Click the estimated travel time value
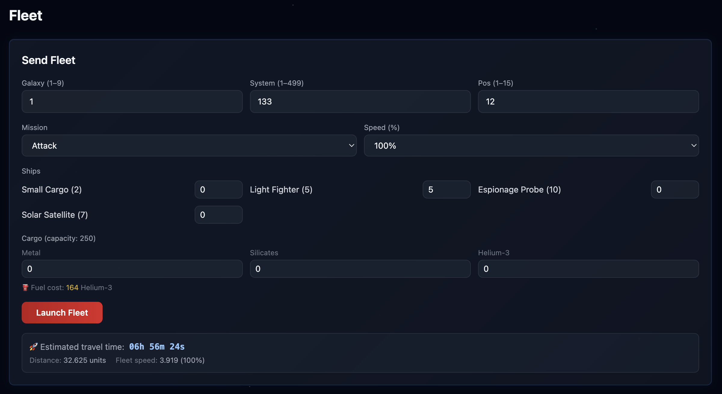 (x=157, y=347)
